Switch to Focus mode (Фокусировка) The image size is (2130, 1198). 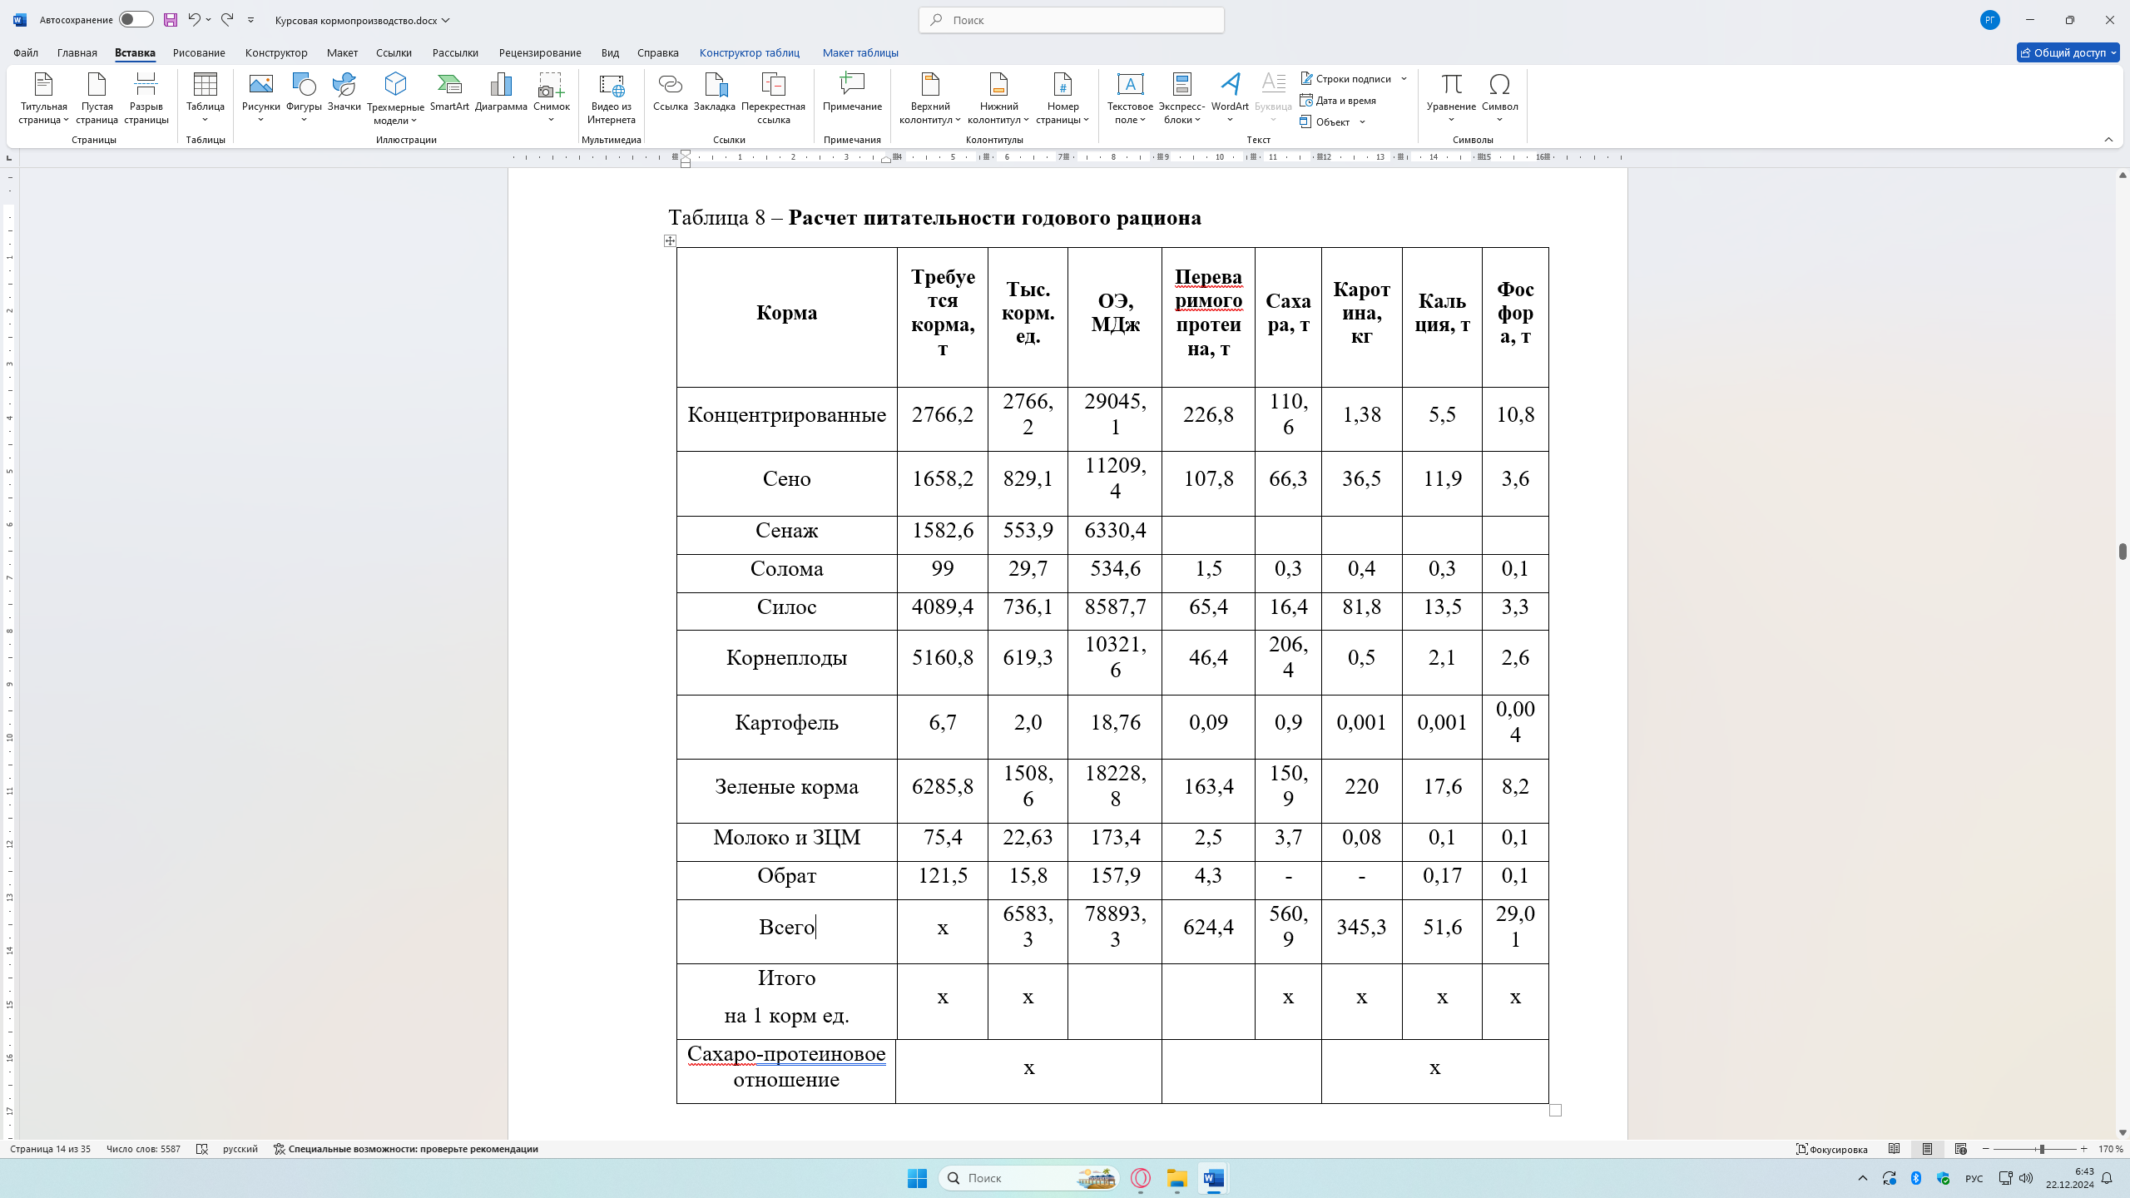pyautogui.click(x=1833, y=1149)
